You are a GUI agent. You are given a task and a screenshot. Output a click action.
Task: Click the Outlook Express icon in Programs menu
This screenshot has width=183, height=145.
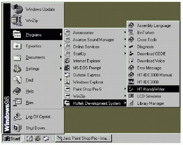(67, 75)
